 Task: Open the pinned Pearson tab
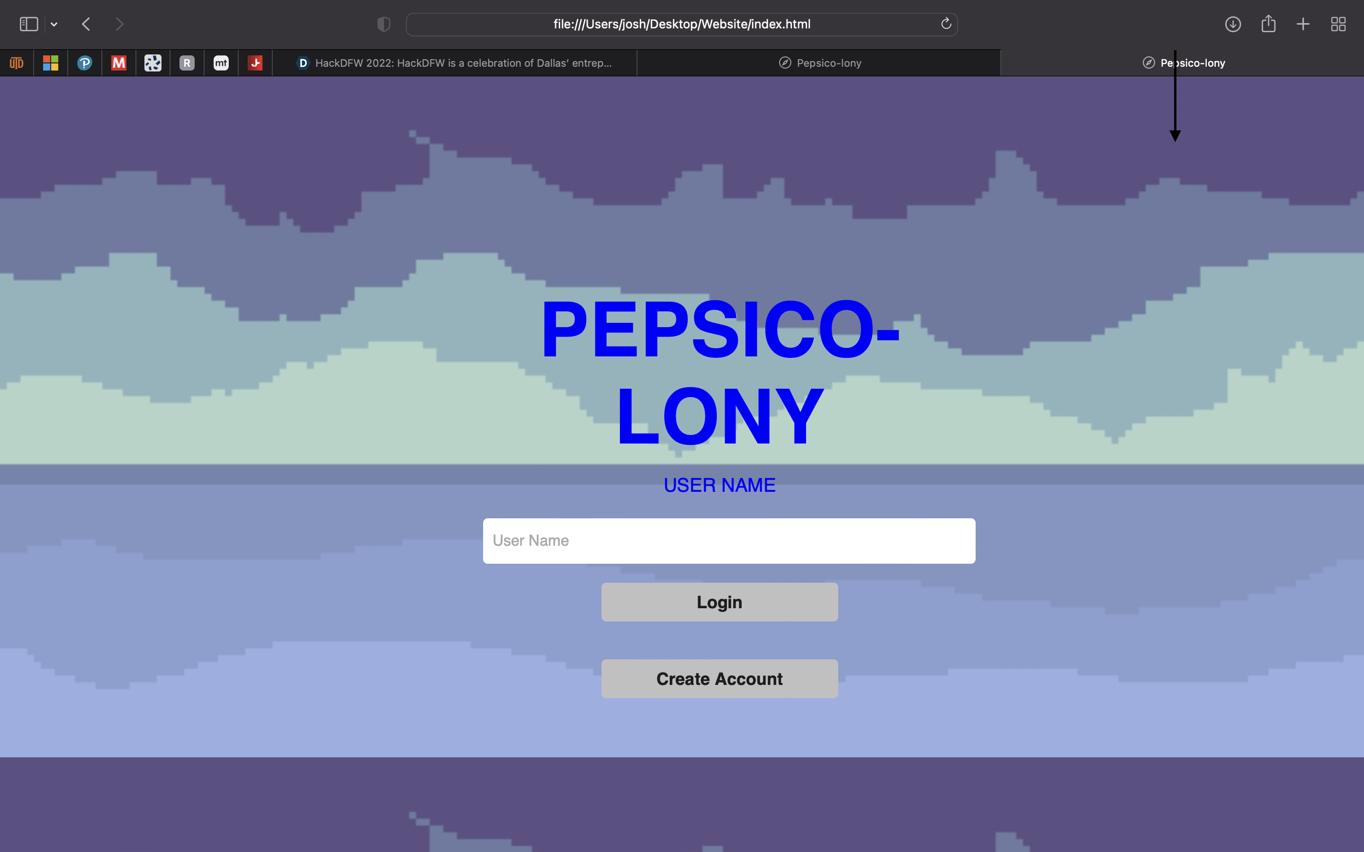click(85, 62)
